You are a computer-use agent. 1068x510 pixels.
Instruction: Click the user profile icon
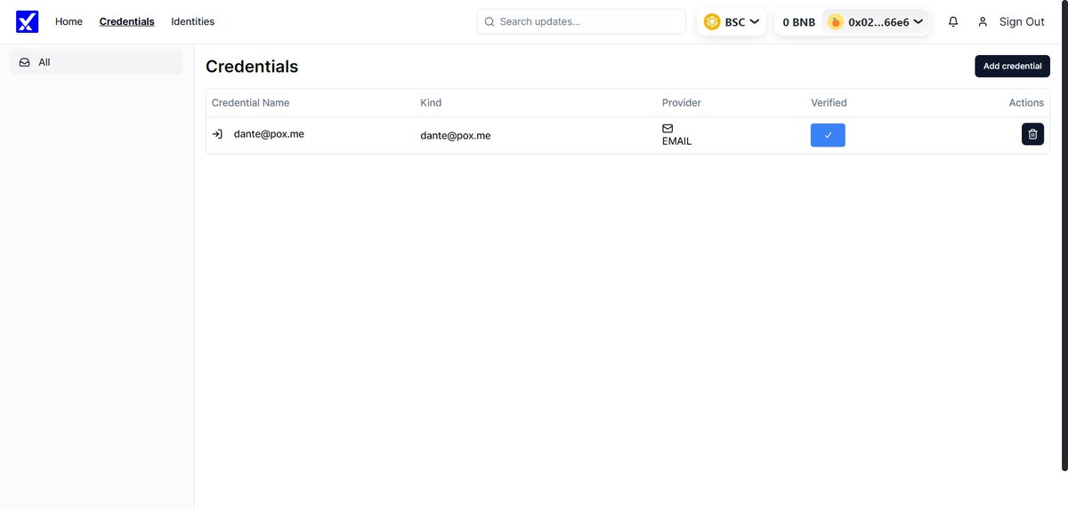click(983, 21)
